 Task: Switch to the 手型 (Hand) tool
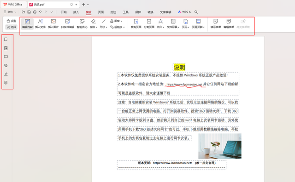[11, 21]
